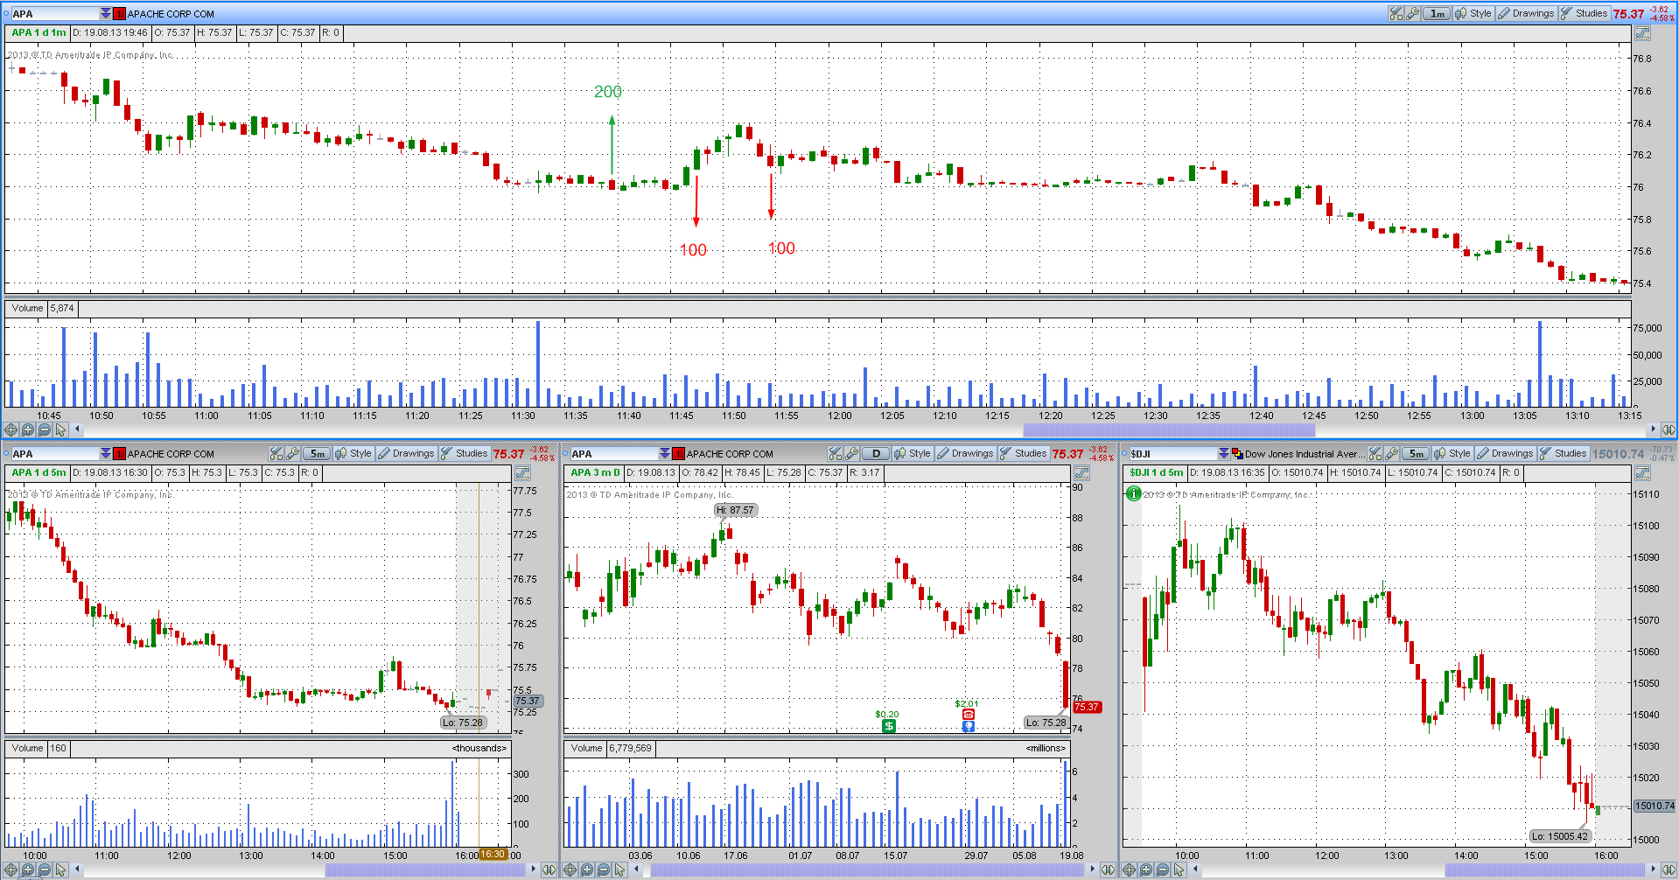Expand the $DJI symbol dropdown
The image size is (1679, 880).
click(1223, 453)
